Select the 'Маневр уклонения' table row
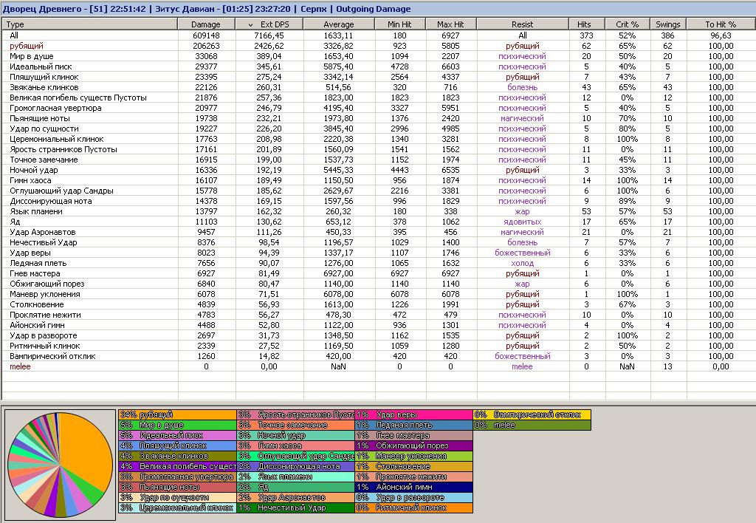This screenshot has height=523, width=756. coord(378,294)
